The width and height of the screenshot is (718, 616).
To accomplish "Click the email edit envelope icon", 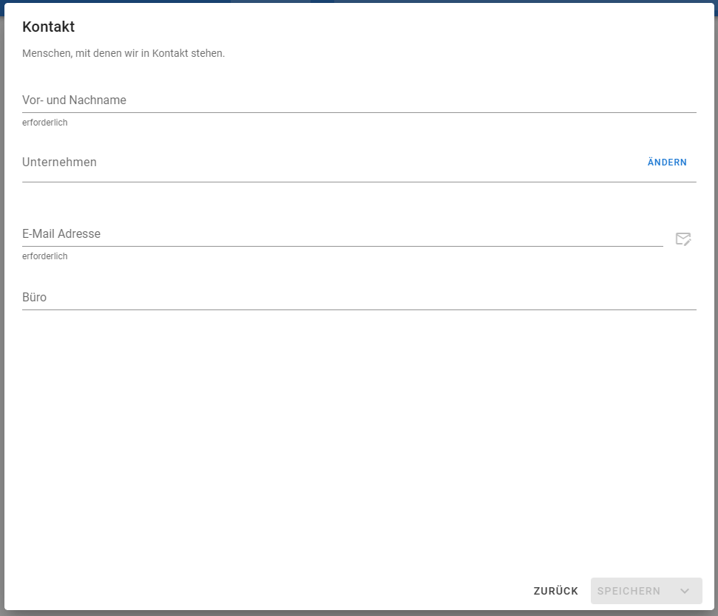I will point(683,239).
